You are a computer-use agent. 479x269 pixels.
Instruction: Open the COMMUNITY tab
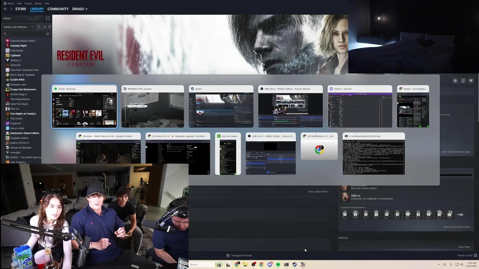[58, 9]
